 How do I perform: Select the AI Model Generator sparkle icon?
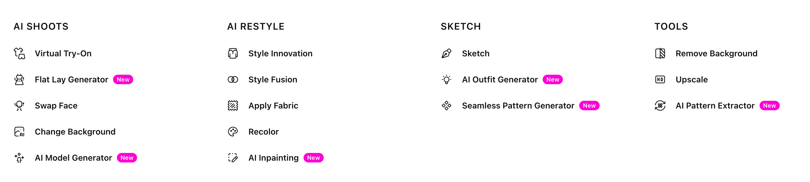pyautogui.click(x=19, y=158)
